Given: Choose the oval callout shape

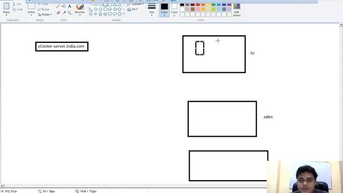Looking at the screenshot, I should [115, 14].
